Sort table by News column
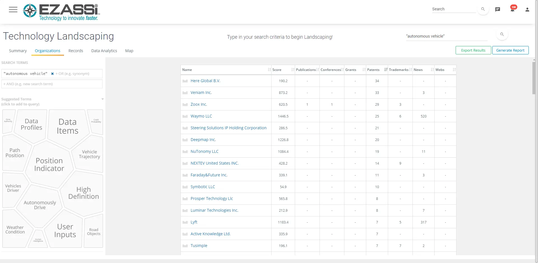Screen dimensions: 538x263 (x=423, y=70)
